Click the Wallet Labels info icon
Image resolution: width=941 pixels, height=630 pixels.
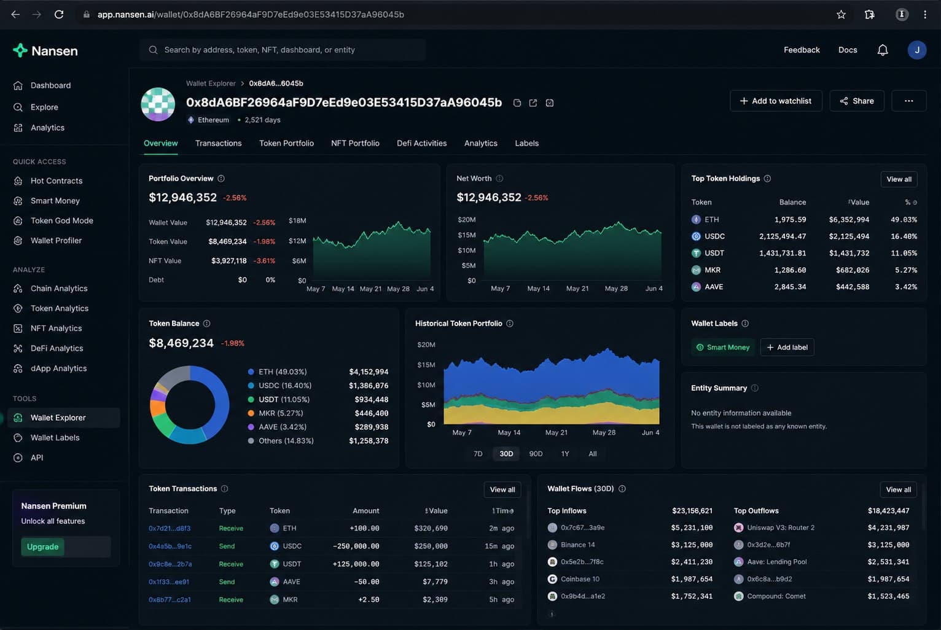coord(745,324)
